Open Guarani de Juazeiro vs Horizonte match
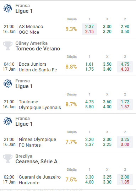The height and width of the screenshot is (191, 136). pyautogui.click(x=40, y=180)
